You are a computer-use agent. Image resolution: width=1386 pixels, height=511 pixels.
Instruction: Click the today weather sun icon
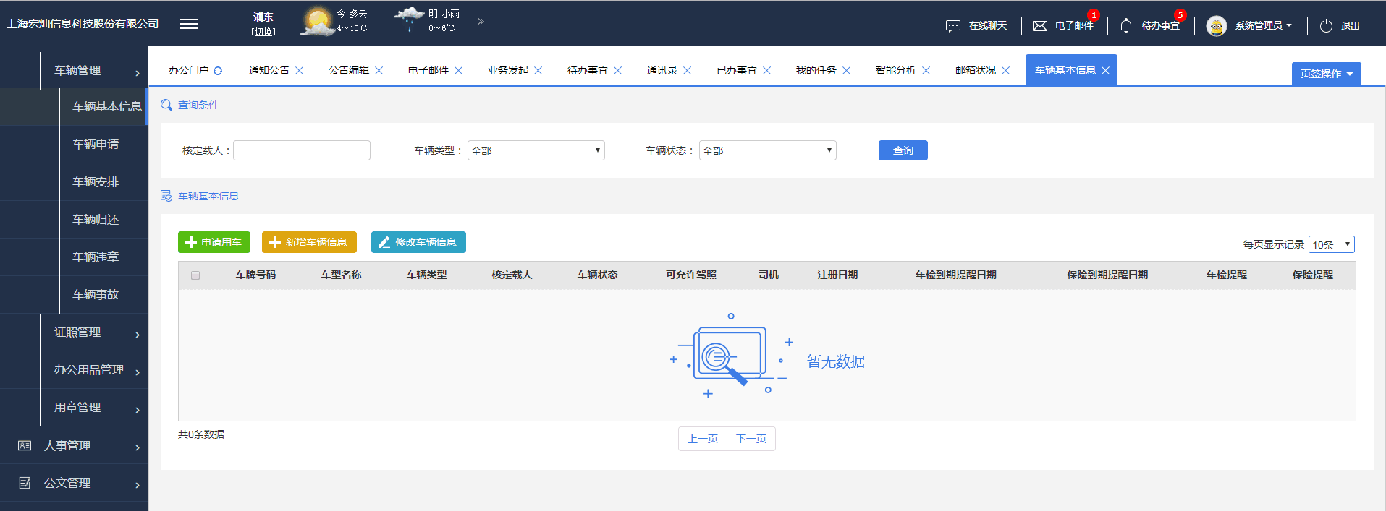pyautogui.click(x=317, y=22)
